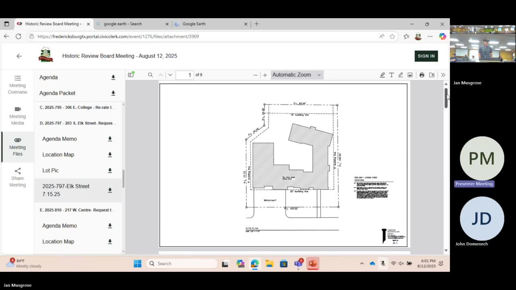The height and width of the screenshot is (290, 516).
Task: Zoom out with the minus button
Action: [x=255, y=75]
